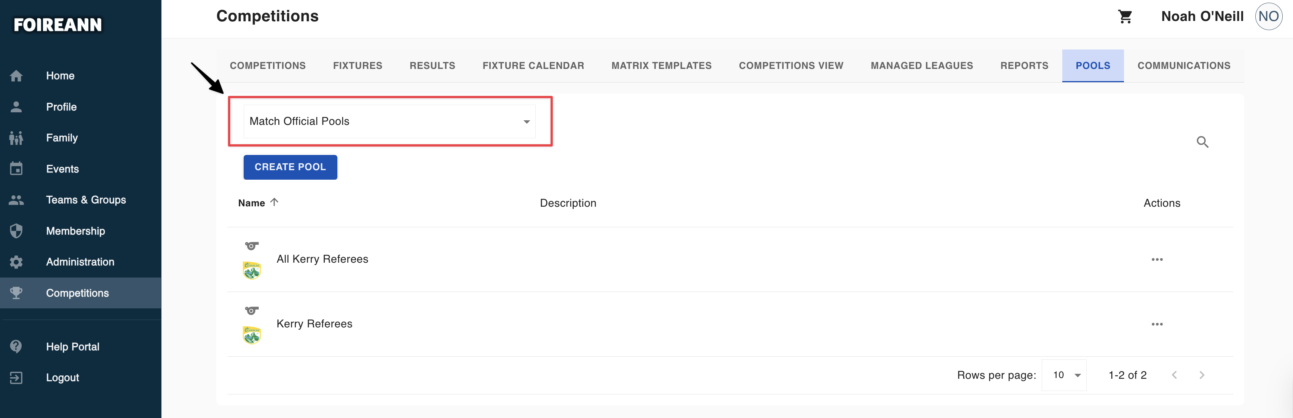The image size is (1293, 418).
Task: Open the shopping cart
Action: point(1125,16)
